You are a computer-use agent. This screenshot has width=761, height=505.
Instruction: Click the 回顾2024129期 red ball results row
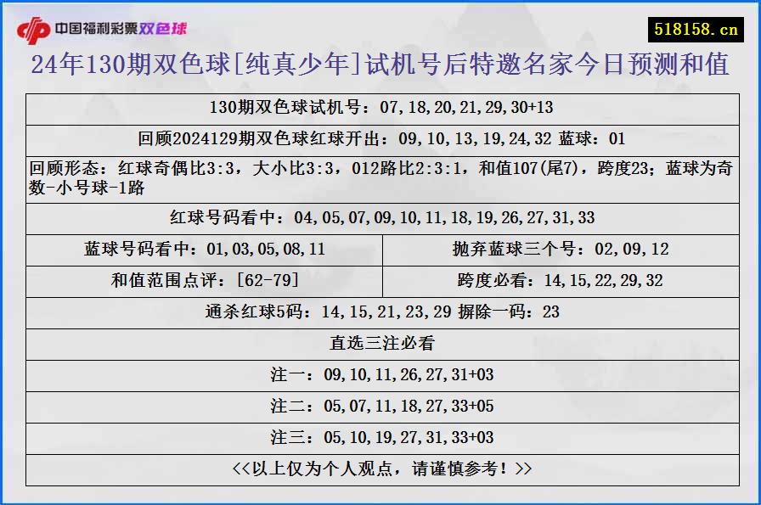pyautogui.click(x=380, y=134)
